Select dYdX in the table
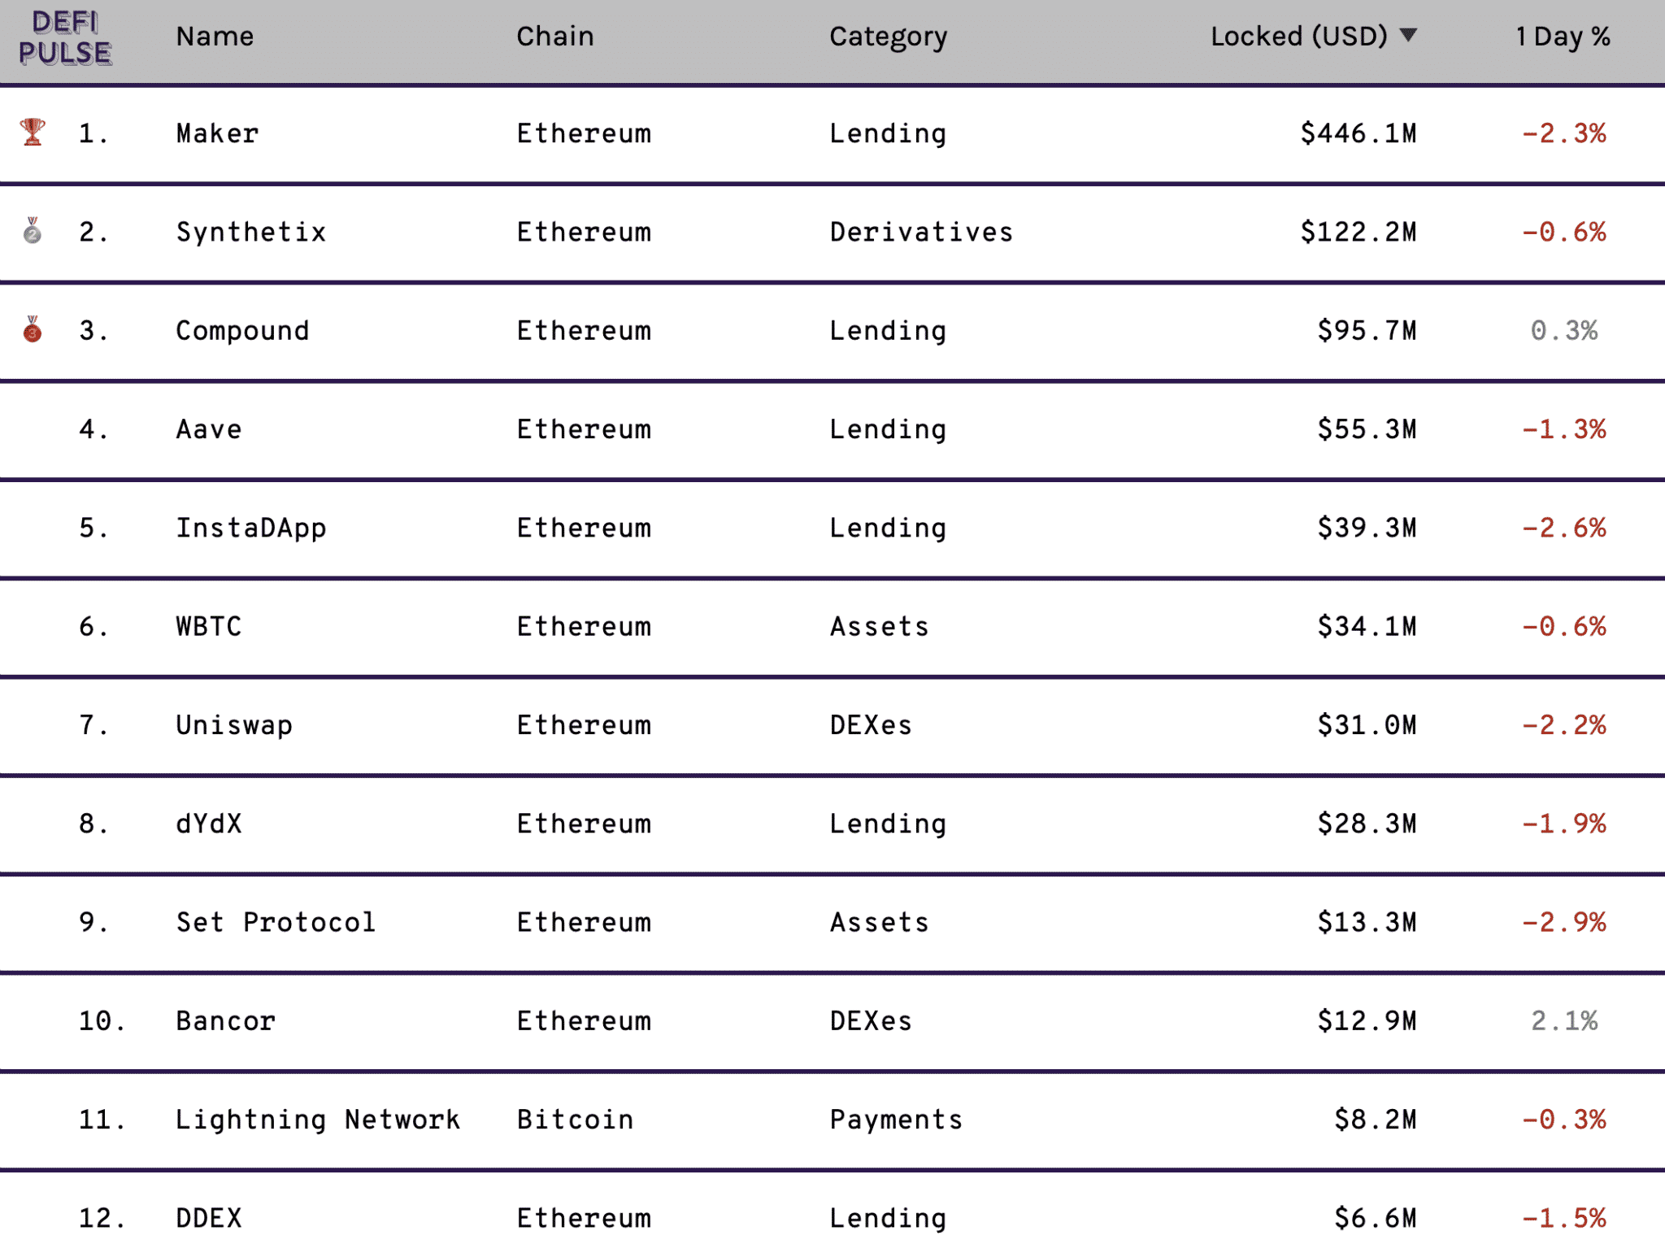Screen dimensions: 1665x1257 point(209,824)
